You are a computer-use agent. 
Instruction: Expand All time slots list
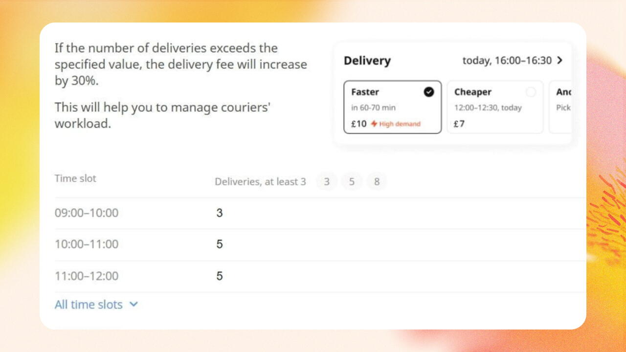pos(96,305)
